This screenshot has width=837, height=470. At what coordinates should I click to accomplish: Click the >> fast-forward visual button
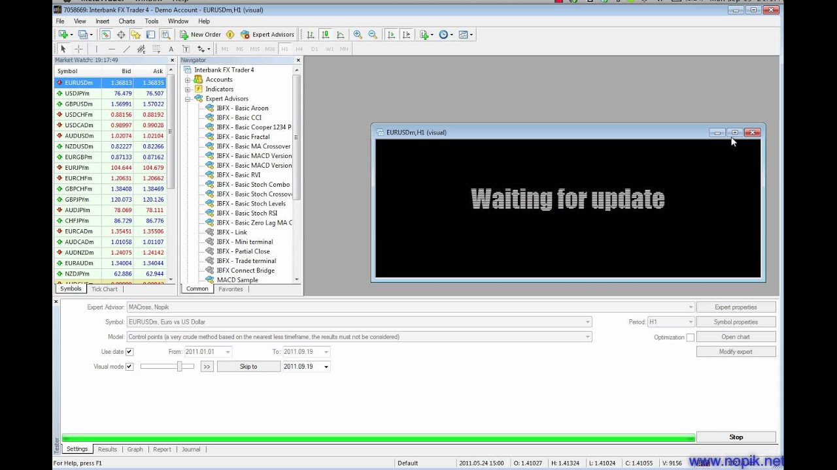pyautogui.click(x=207, y=367)
